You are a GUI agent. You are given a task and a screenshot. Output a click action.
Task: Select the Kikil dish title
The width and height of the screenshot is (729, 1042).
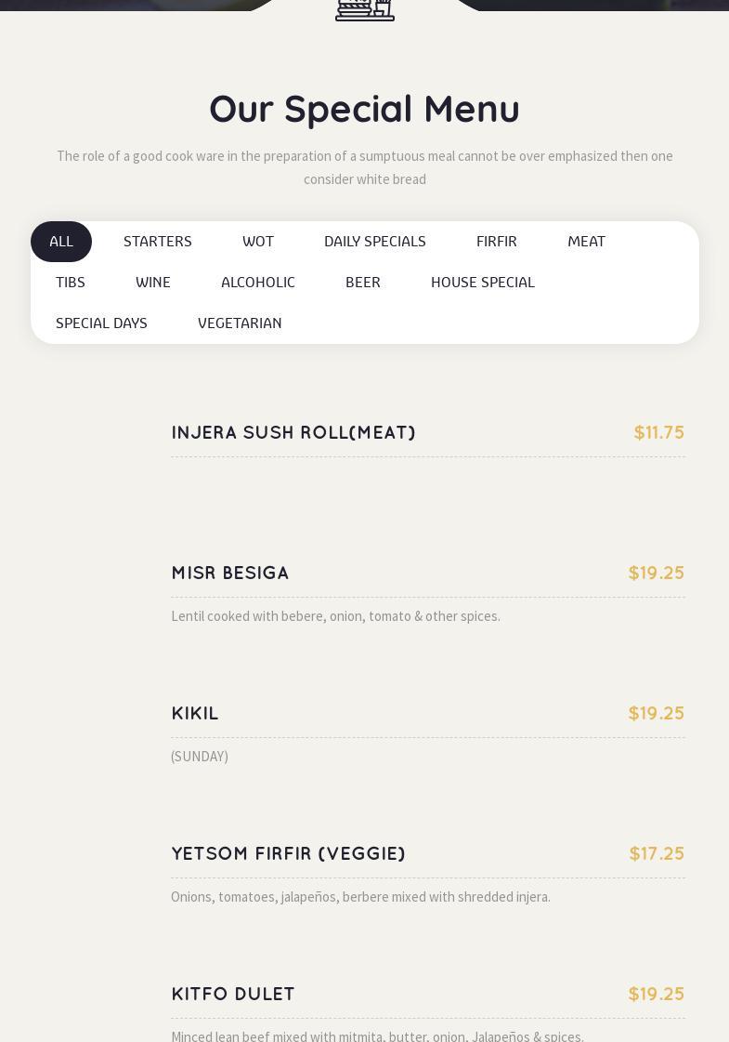[x=194, y=713]
